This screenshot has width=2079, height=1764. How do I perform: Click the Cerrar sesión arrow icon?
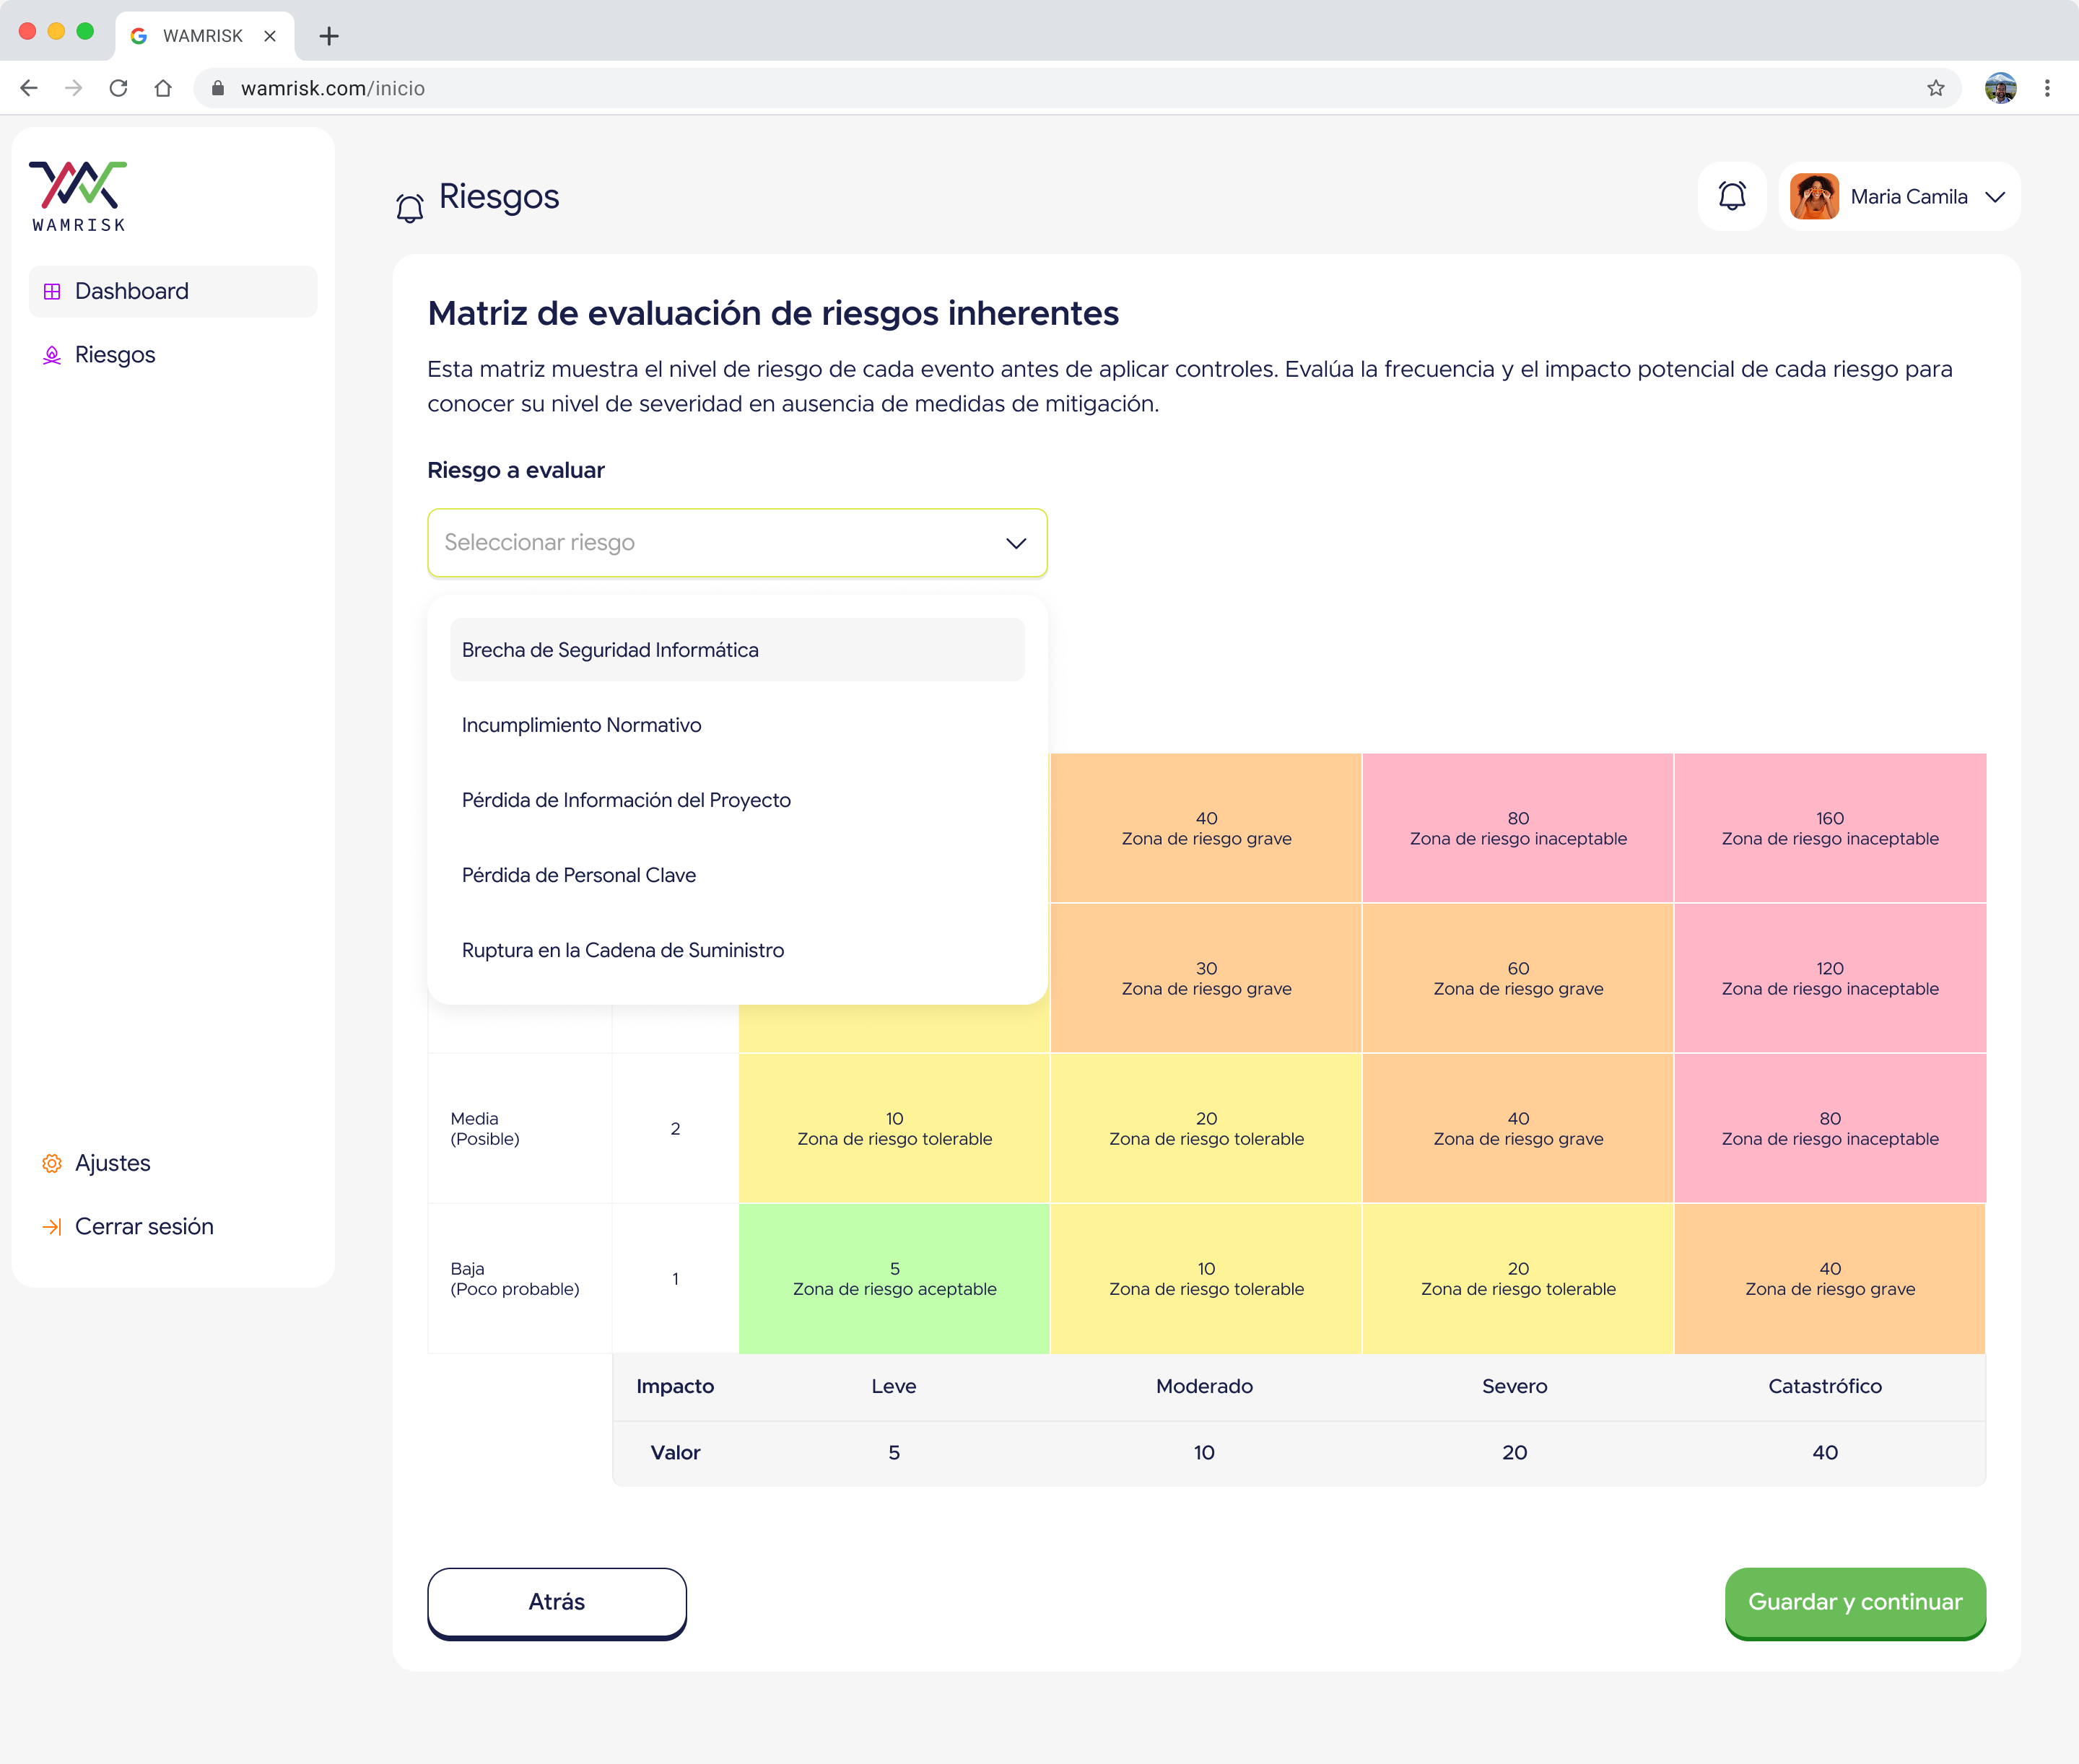pos(52,1226)
